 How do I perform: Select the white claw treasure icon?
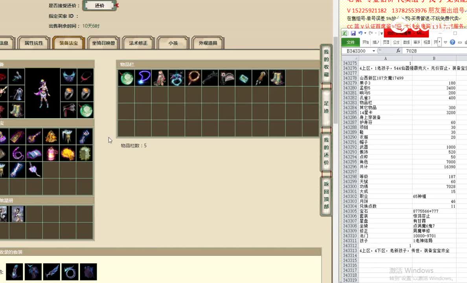[x=85, y=137]
